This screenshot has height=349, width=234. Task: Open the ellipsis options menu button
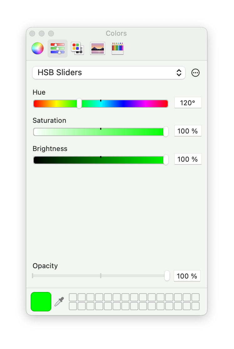click(x=196, y=73)
